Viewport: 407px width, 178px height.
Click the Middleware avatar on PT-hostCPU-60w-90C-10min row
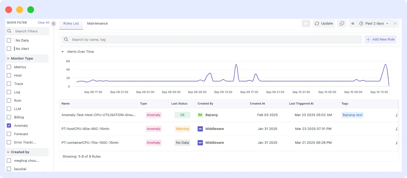click(x=200, y=129)
